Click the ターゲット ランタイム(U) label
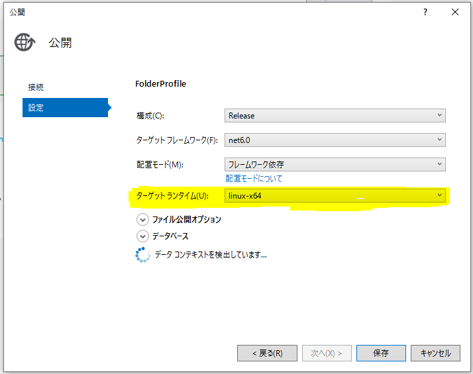The height and width of the screenshot is (374, 473). 172,196
